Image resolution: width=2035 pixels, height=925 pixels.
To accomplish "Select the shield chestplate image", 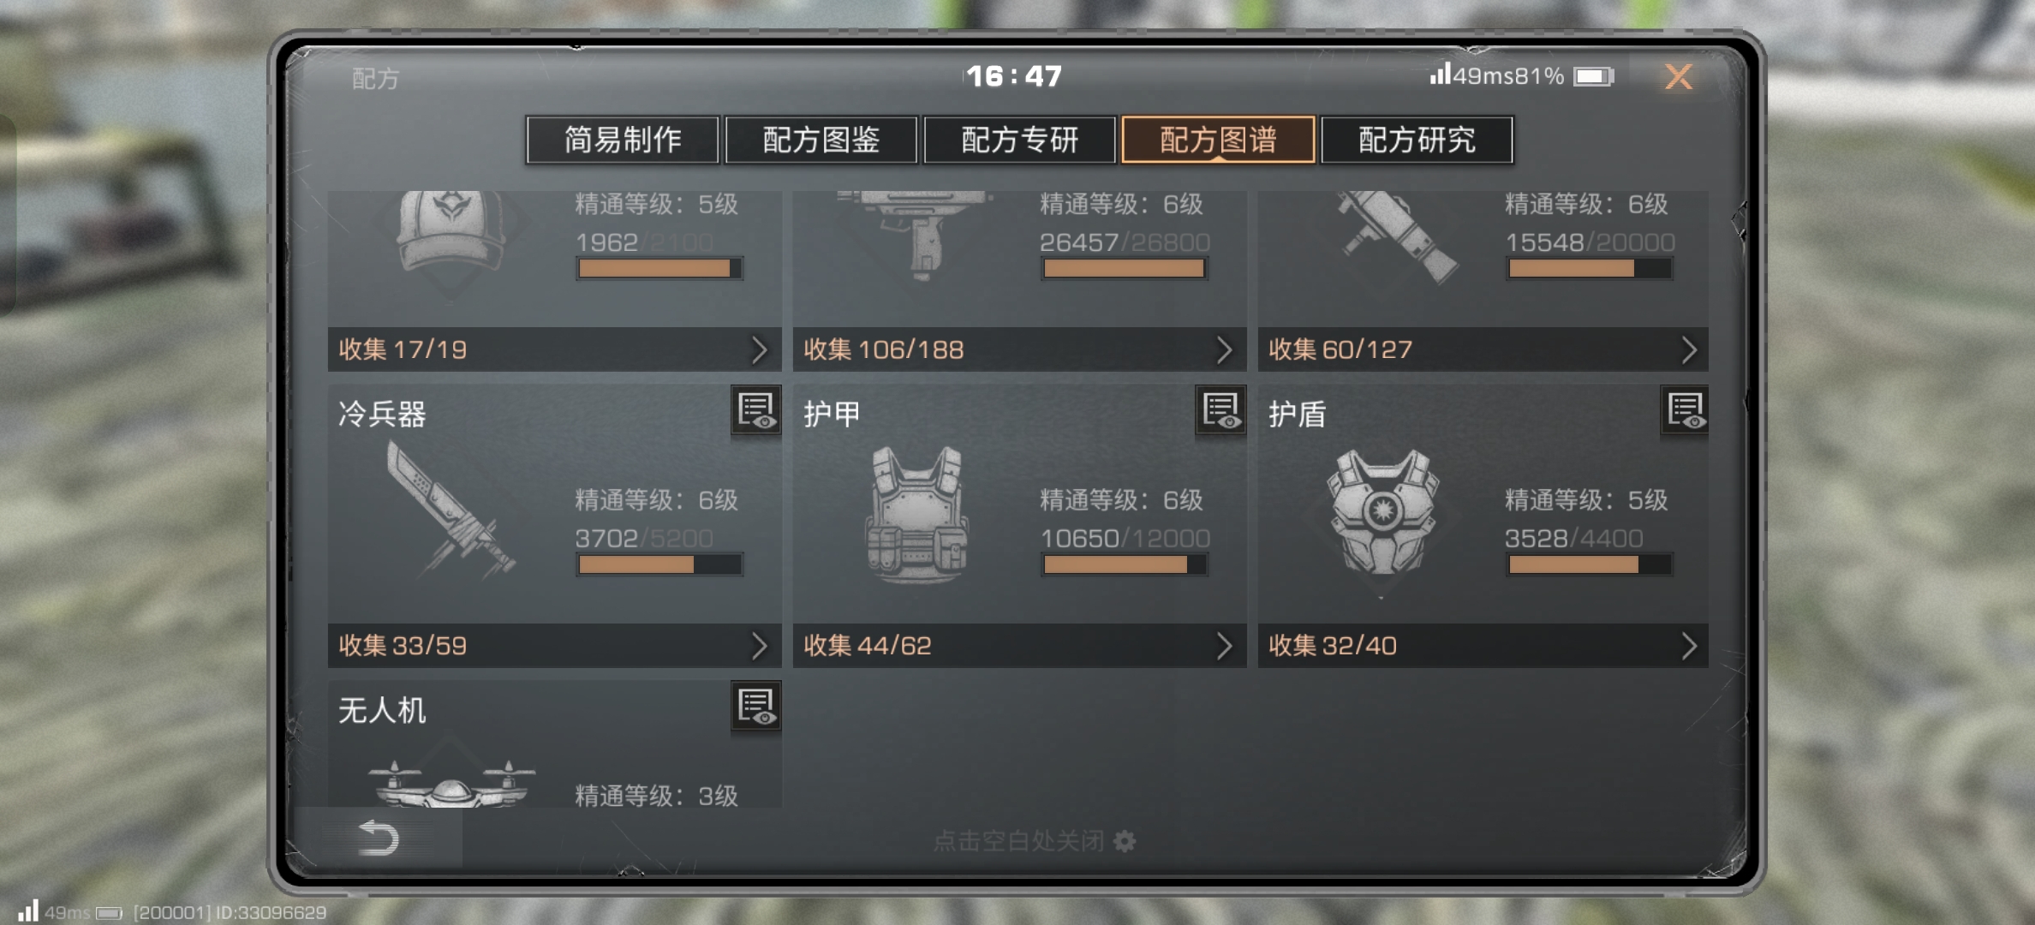I will click(1382, 512).
